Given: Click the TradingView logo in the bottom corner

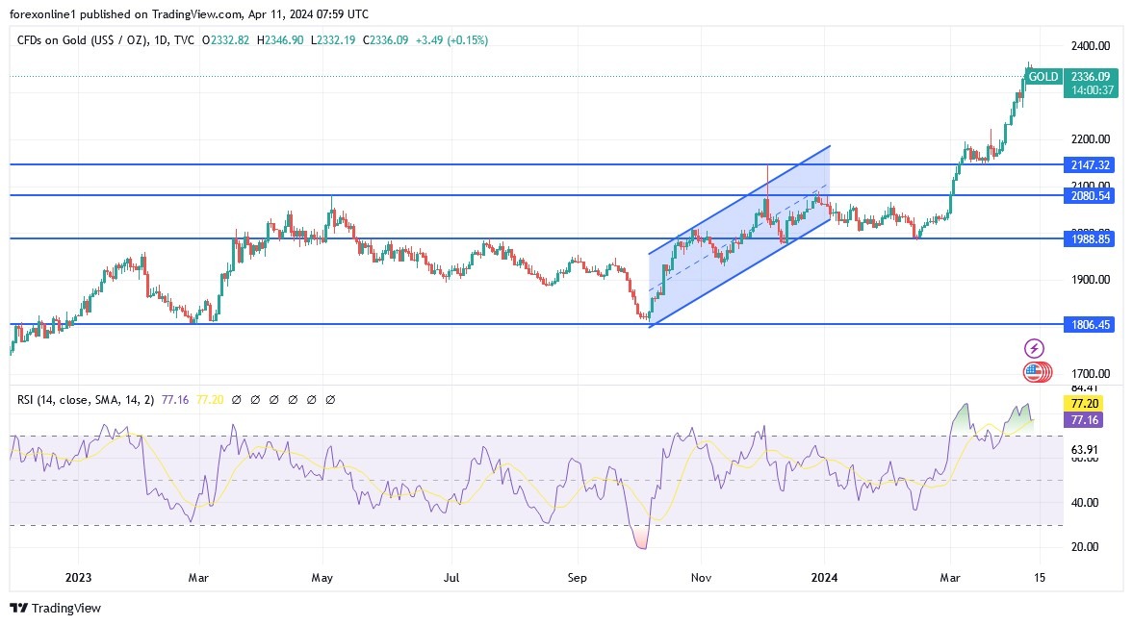Looking at the screenshot, I should pos(53,608).
